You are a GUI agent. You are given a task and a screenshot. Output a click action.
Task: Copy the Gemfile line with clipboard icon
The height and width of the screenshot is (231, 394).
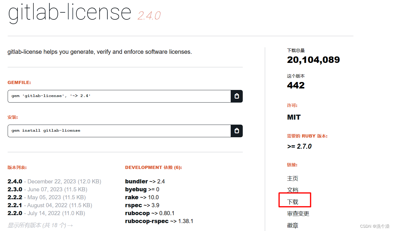(x=237, y=96)
